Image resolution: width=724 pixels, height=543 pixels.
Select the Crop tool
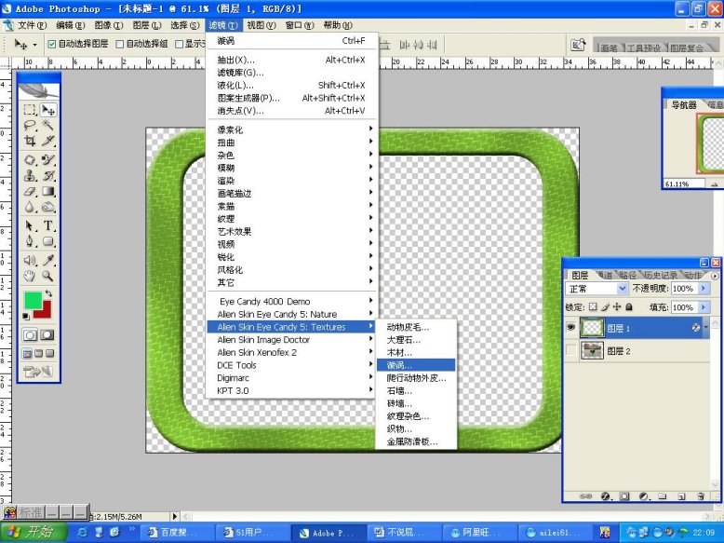click(30, 141)
